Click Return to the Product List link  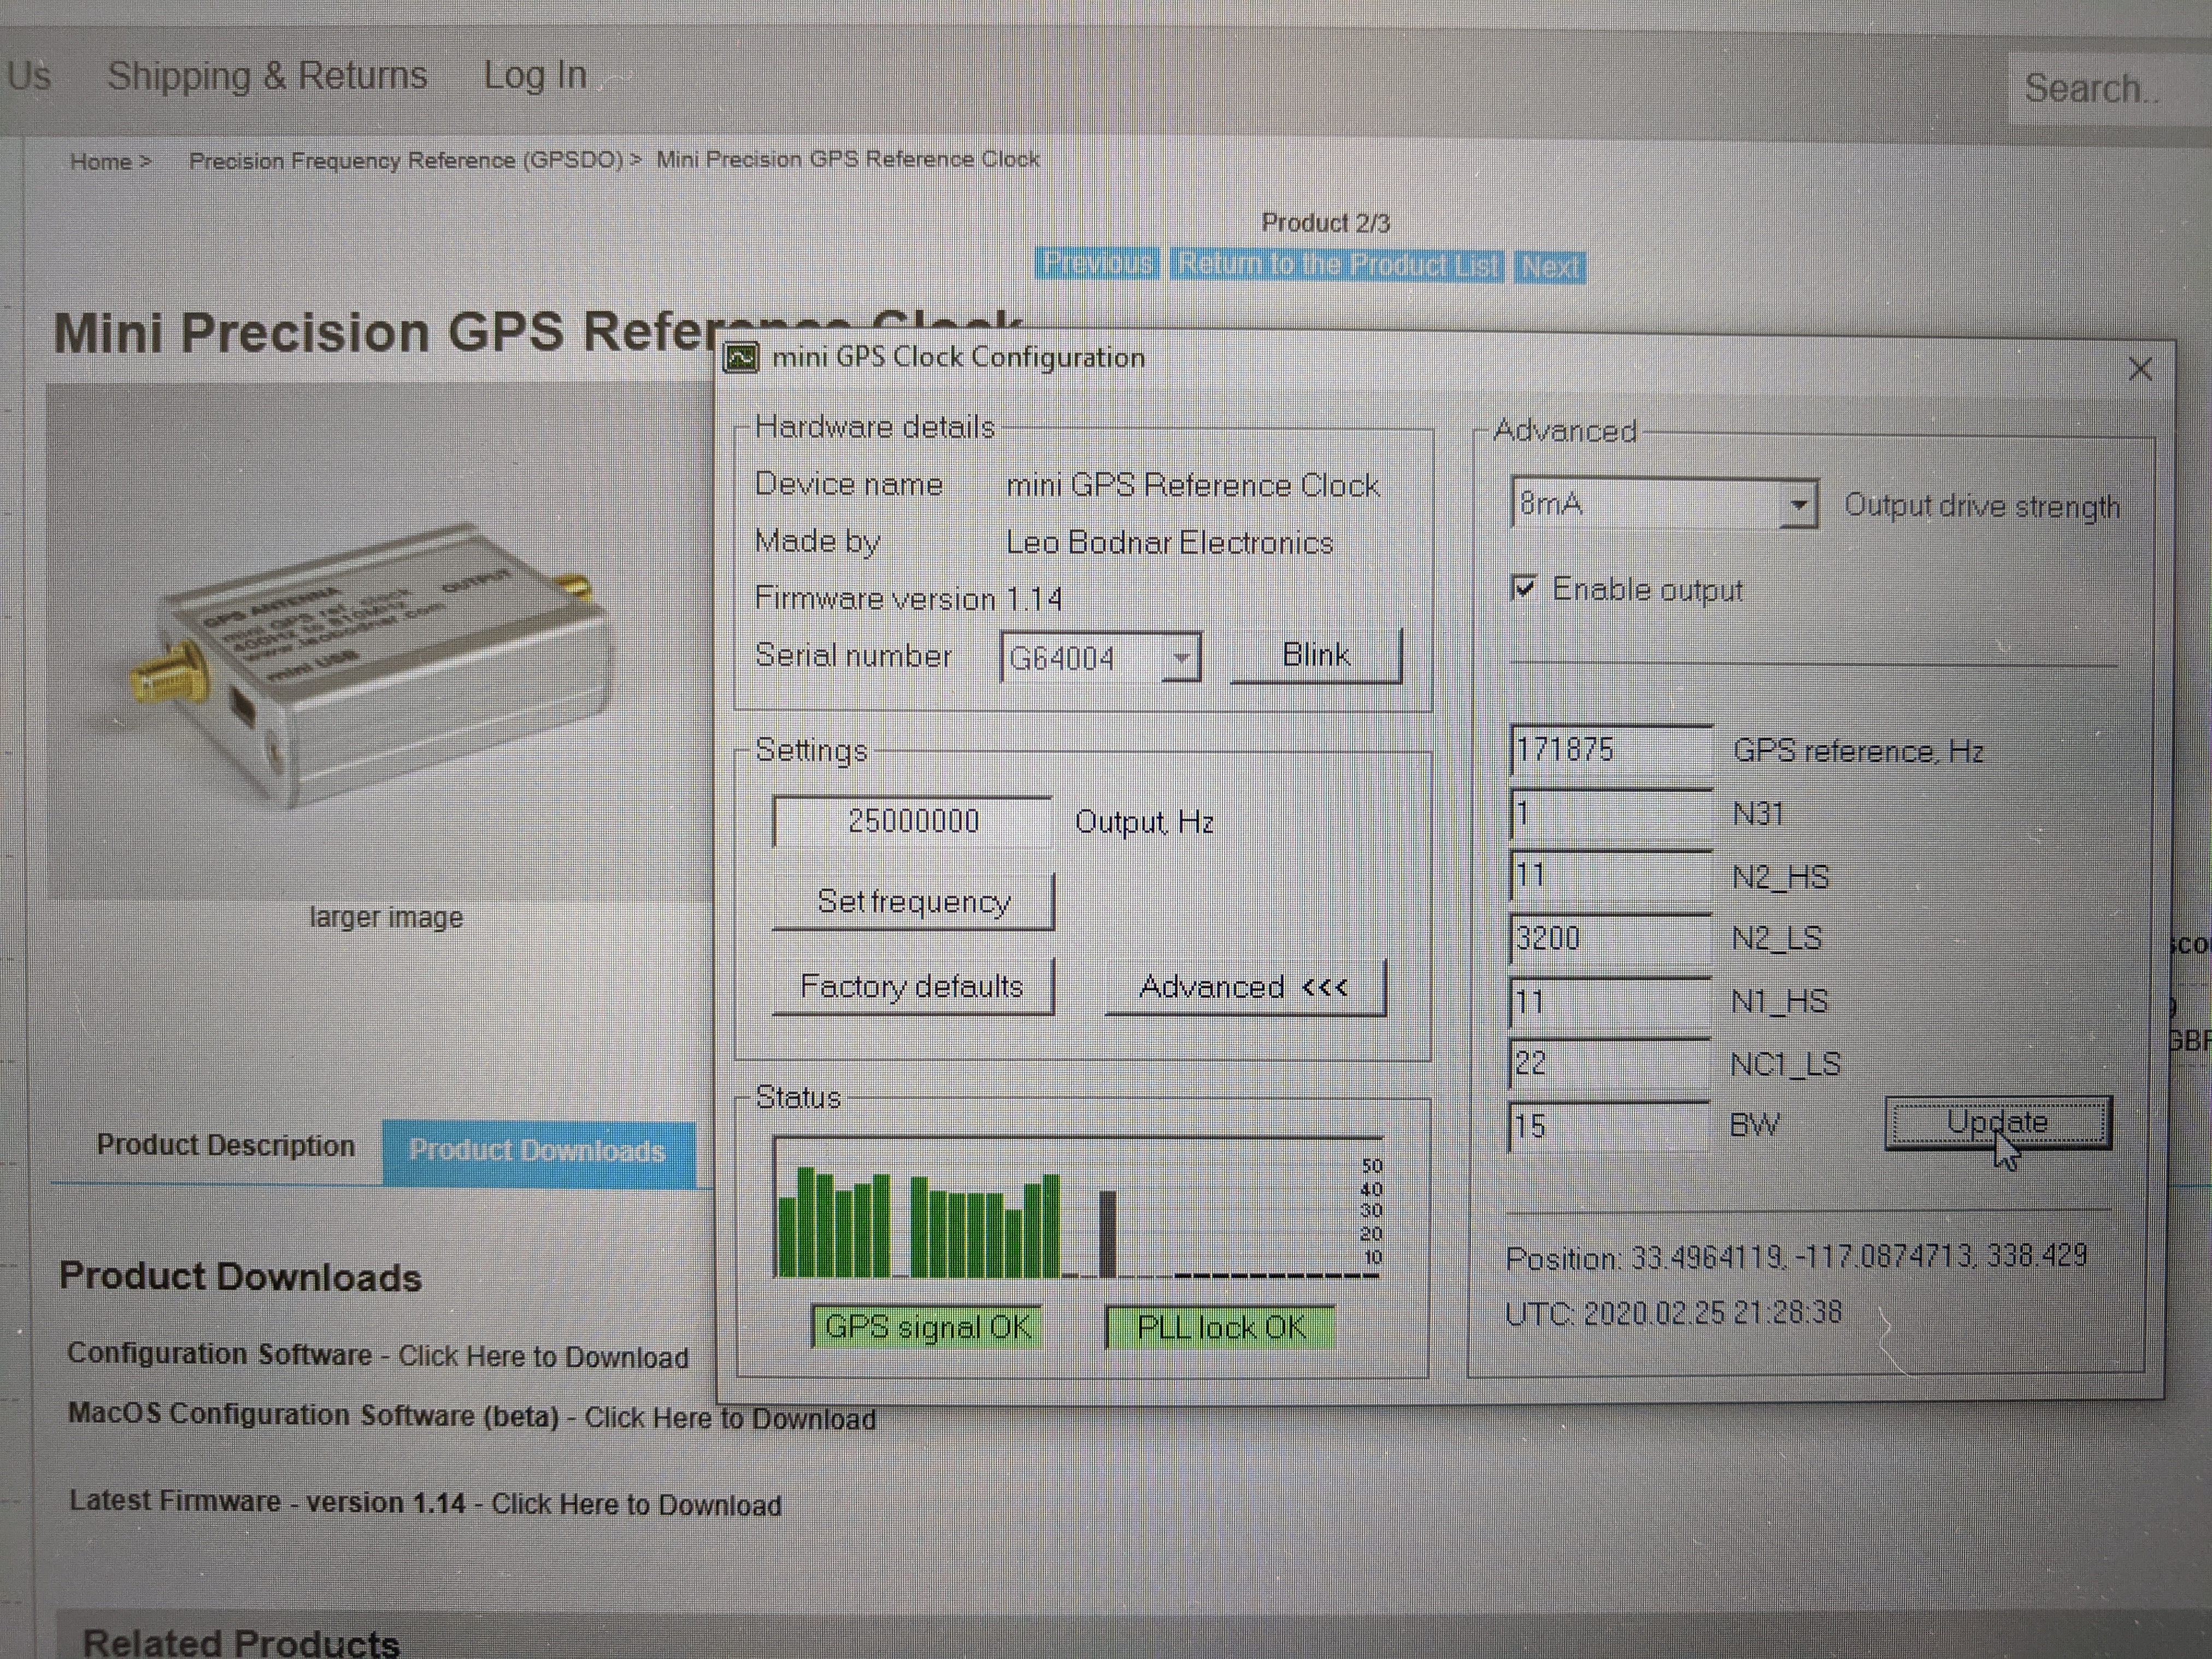(x=1336, y=265)
